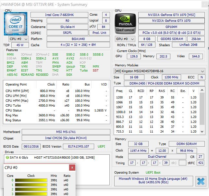The width and height of the screenshot is (209, 196).
Task: Click the GPU clock 139.0 value
Action: [134, 56]
